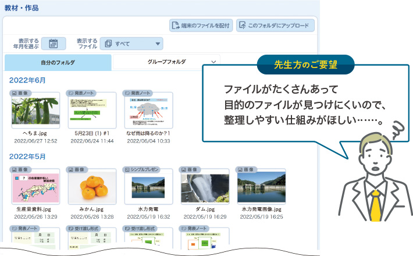Click the date 2022/05/19 16:25
The height and width of the screenshot is (256, 413).
(x=262, y=217)
